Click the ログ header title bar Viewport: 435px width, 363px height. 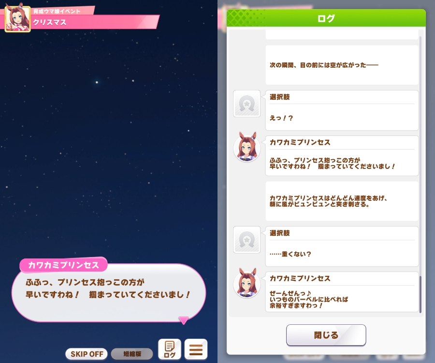[326, 18]
